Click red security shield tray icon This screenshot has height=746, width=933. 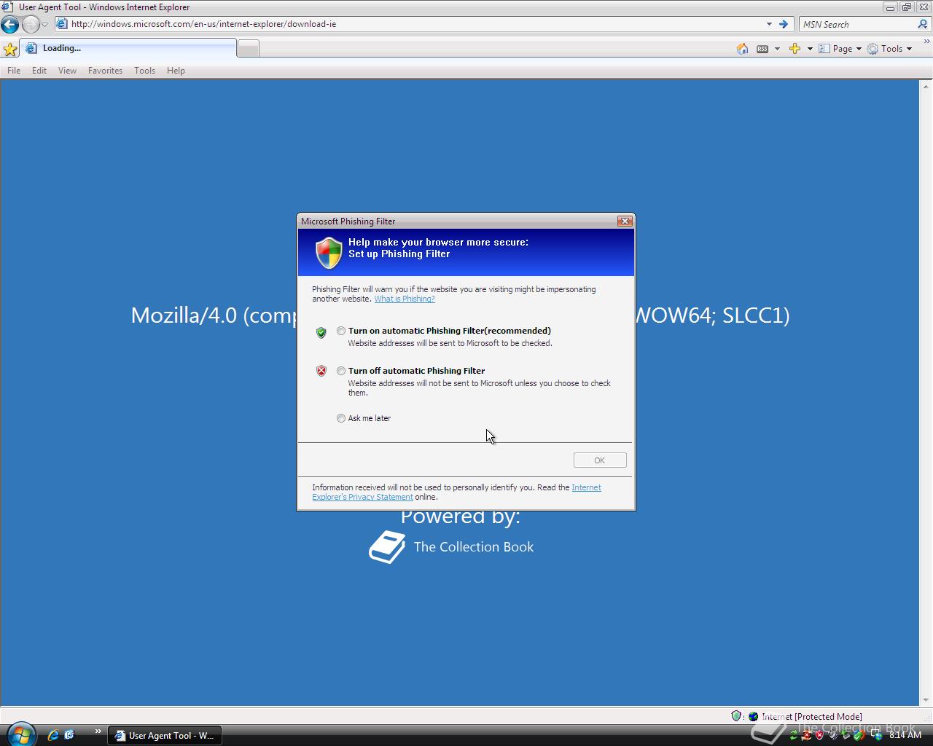tap(819, 735)
